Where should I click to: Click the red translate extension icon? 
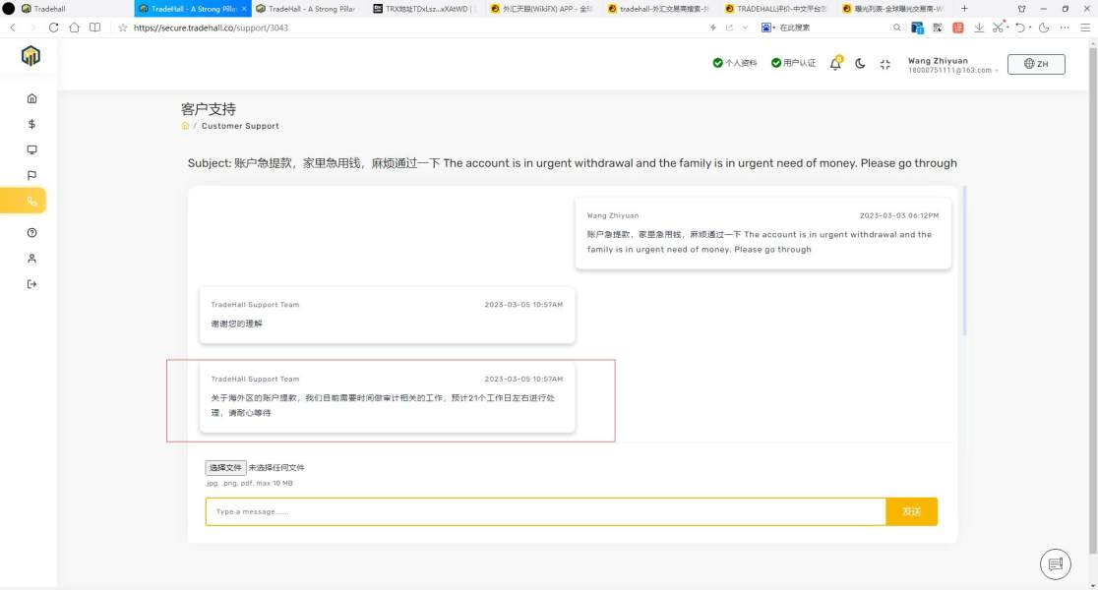[x=958, y=28]
